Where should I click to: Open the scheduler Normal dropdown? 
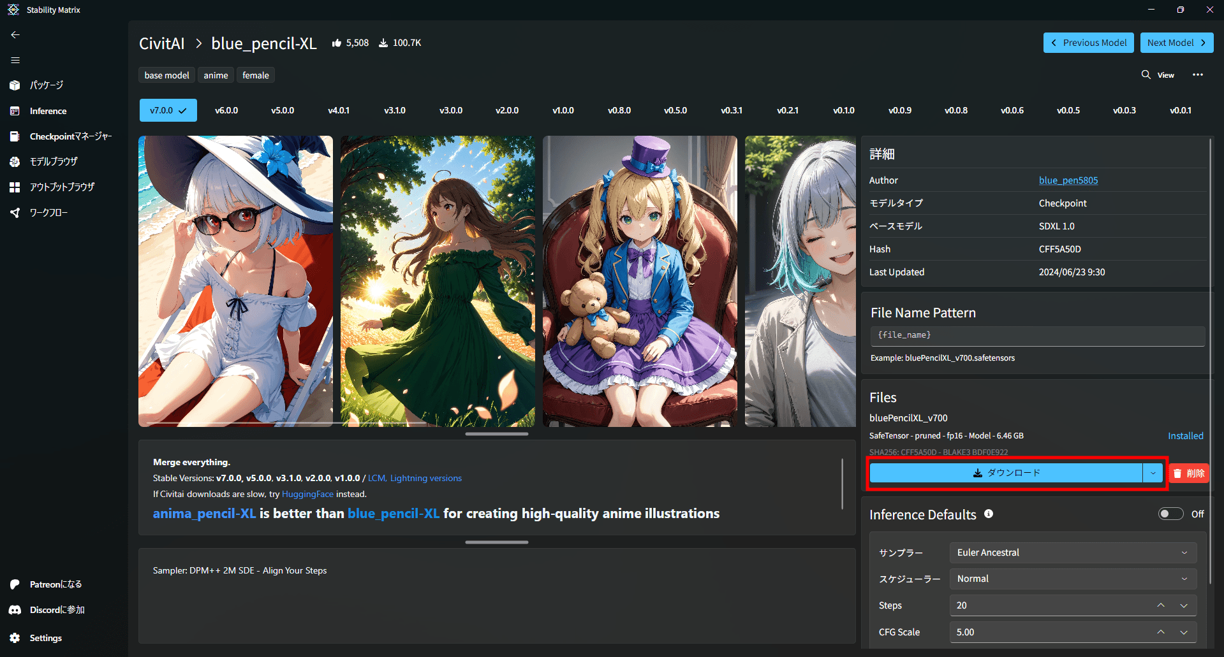tap(1072, 579)
